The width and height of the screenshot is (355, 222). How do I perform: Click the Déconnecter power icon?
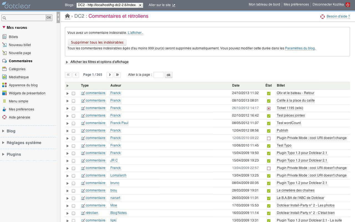[348, 5]
